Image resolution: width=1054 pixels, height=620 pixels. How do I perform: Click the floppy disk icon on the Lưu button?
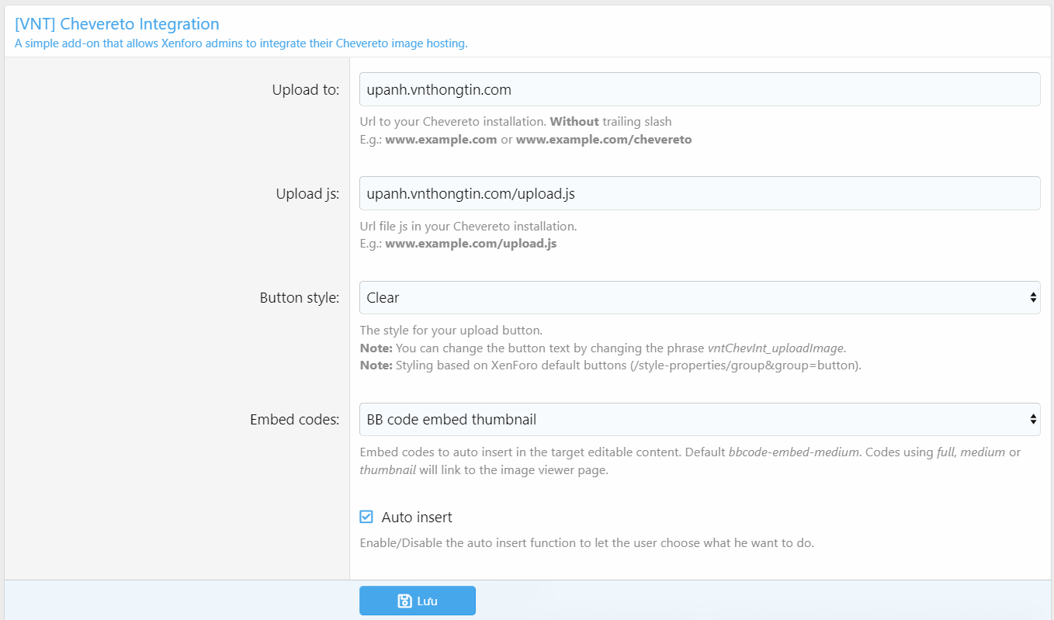coord(404,601)
